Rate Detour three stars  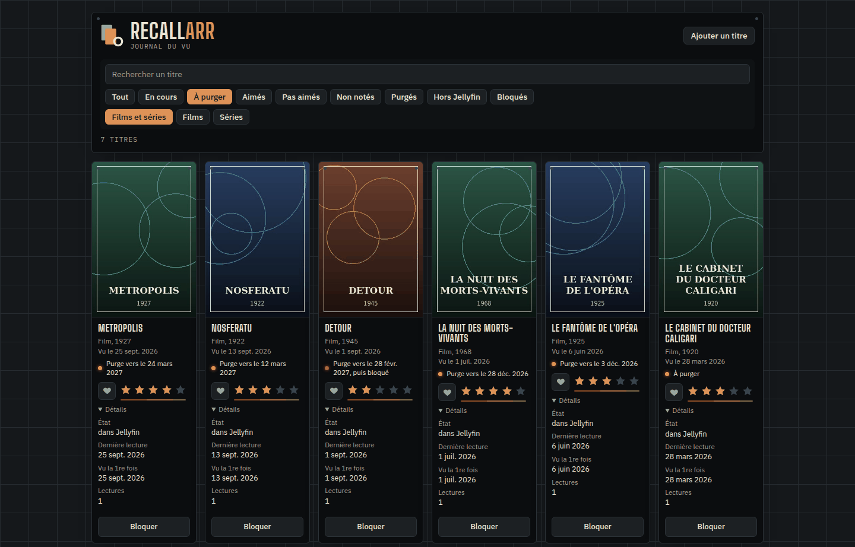coord(380,390)
